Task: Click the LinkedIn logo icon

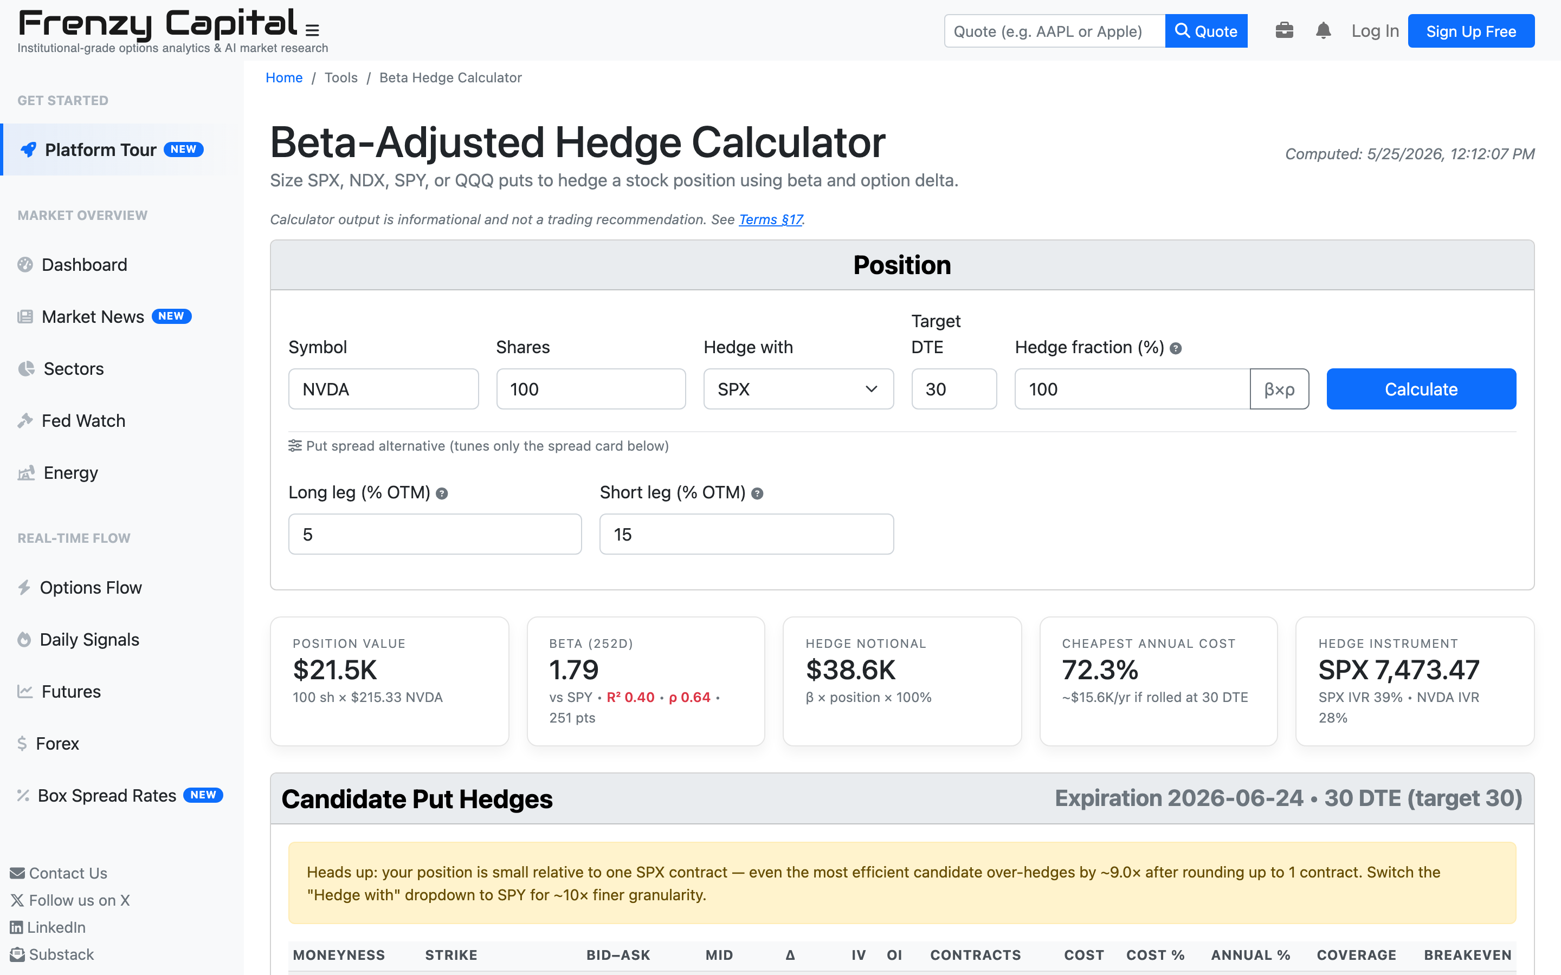Action: (x=17, y=927)
